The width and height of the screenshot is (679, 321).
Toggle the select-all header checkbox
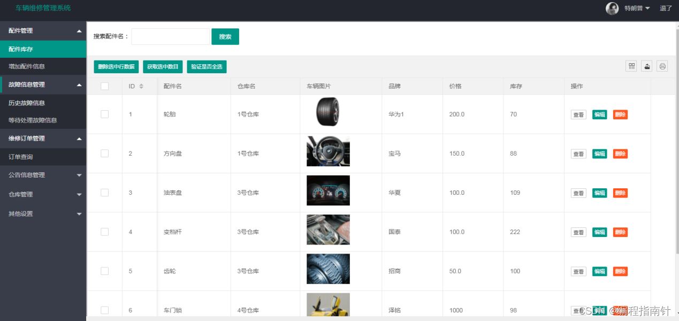[x=105, y=86]
